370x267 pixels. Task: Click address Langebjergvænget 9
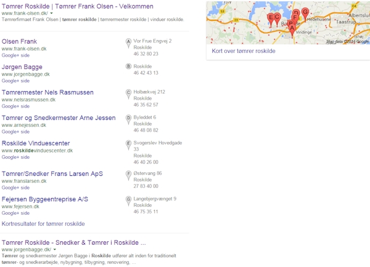[155, 199]
